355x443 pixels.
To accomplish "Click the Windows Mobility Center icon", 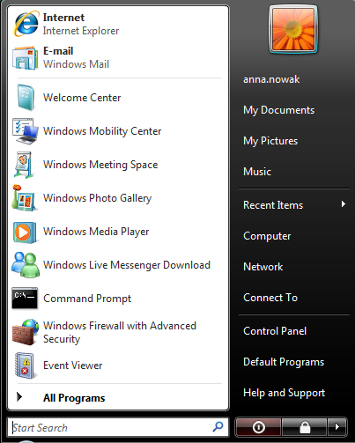I will [26, 131].
